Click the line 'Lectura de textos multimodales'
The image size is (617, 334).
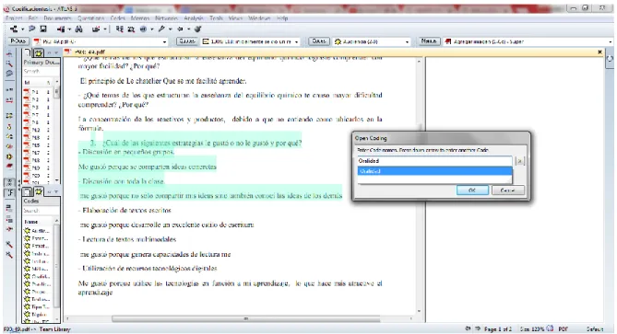pos(127,239)
